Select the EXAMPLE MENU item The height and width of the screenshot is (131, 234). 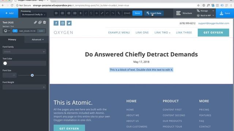tap(119, 32)
